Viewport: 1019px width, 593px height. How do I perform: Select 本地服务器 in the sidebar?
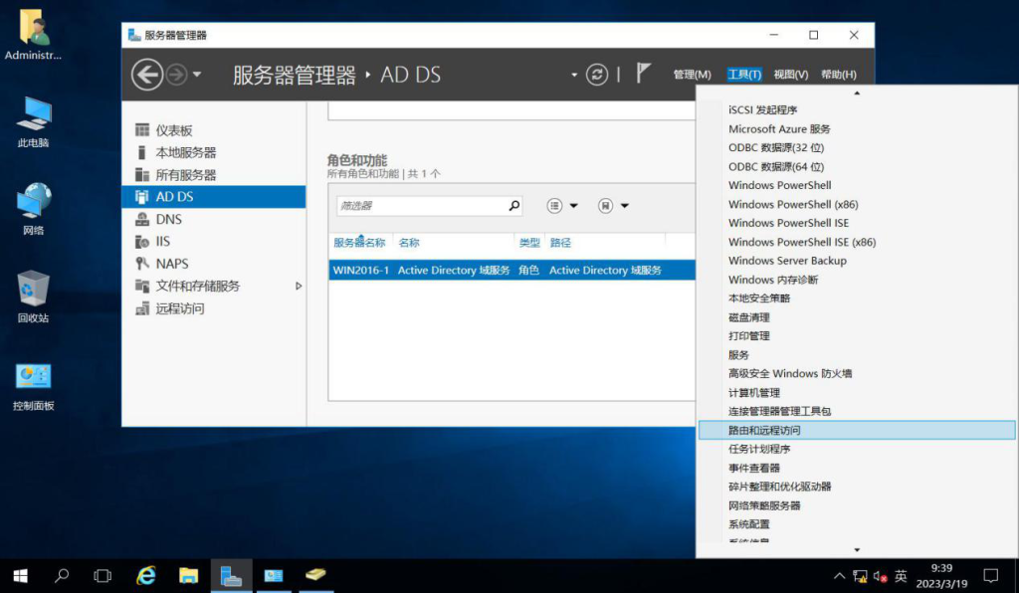coord(214,152)
